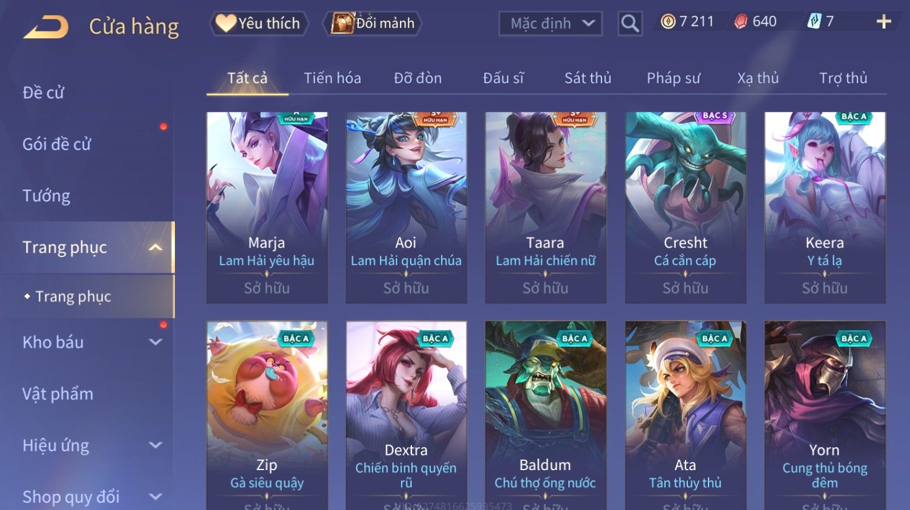This screenshot has height=510, width=910.
Task: Tap the golden back arrow icon
Action: pyautogui.click(x=46, y=27)
